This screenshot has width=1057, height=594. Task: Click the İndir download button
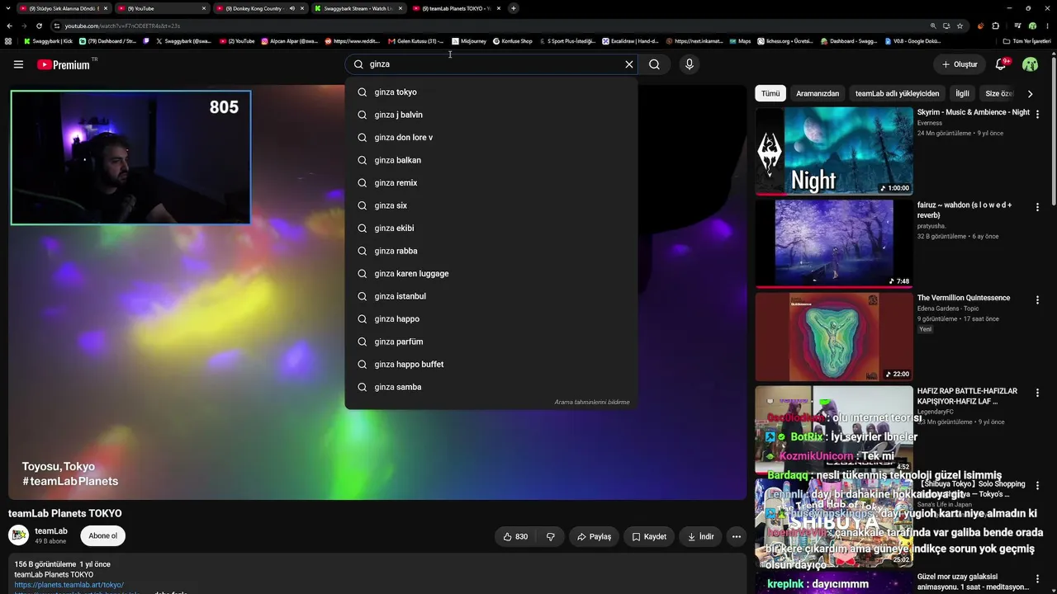[700, 537]
